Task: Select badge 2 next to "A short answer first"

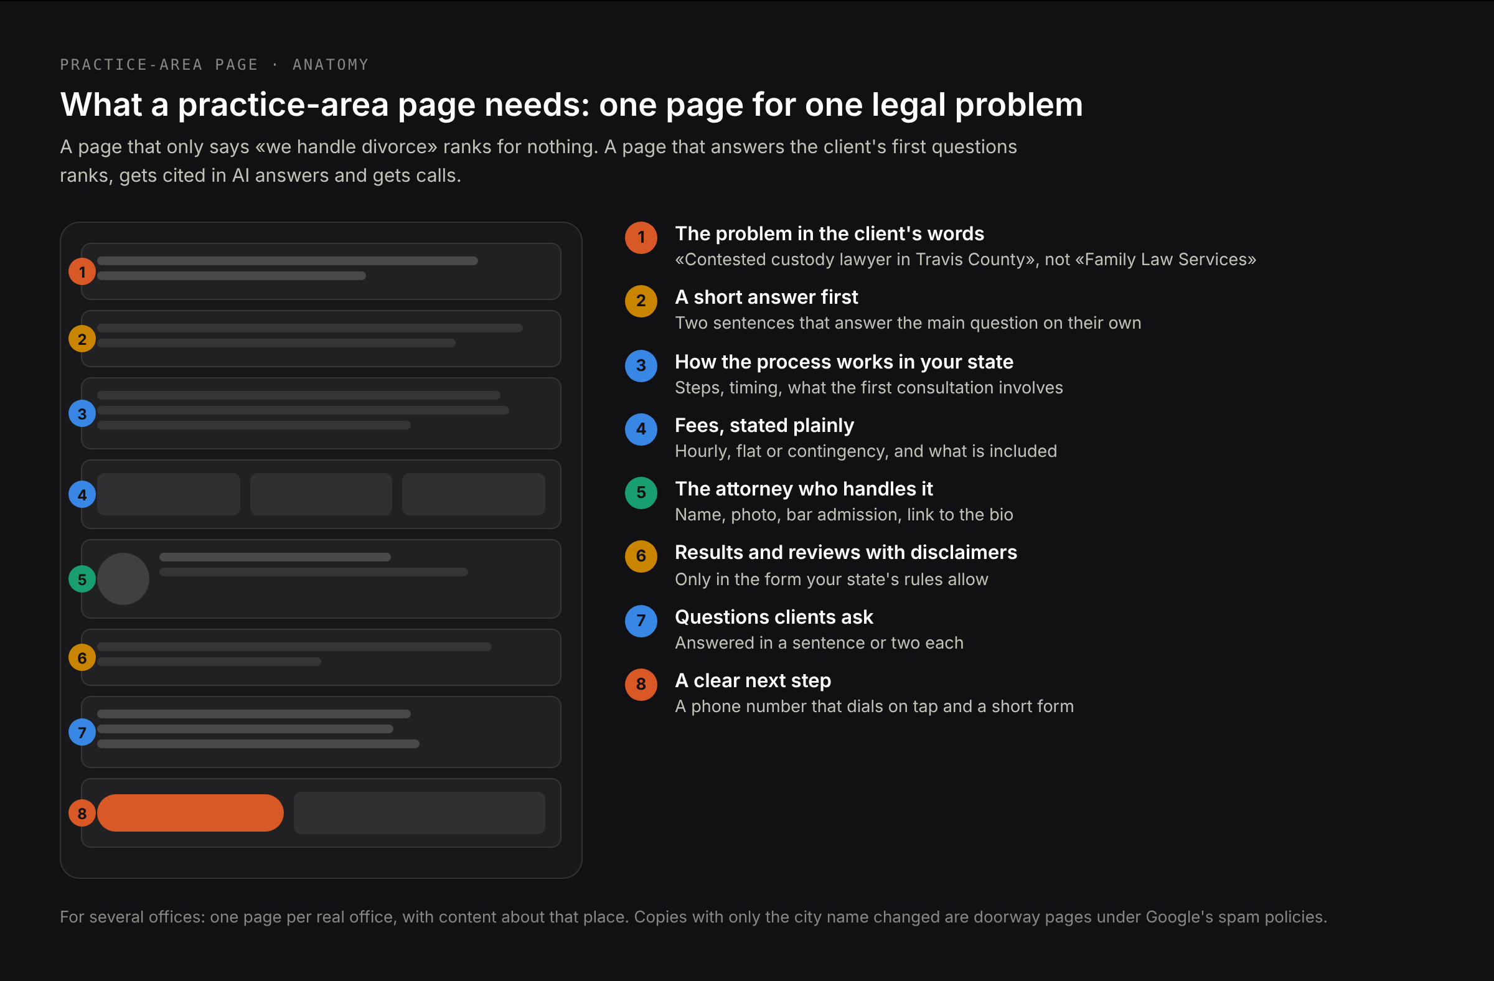Action: tap(641, 301)
